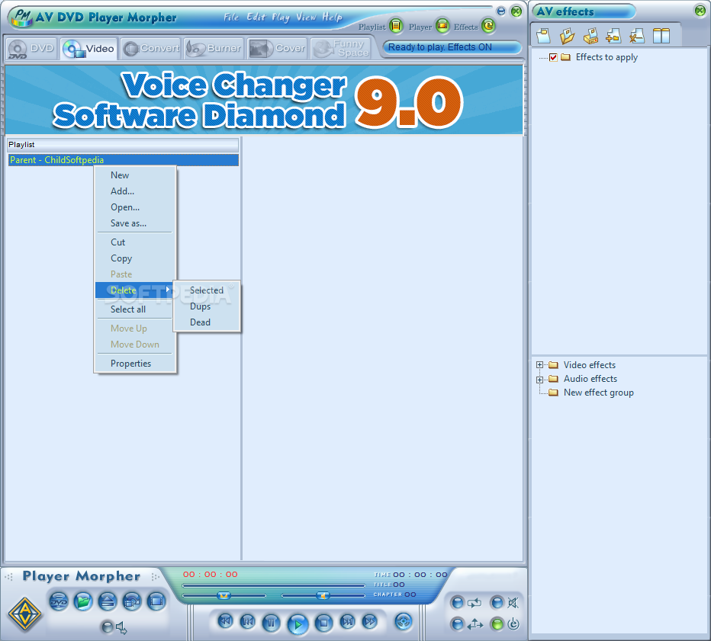The height and width of the screenshot is (641, 711).
Task: Click the left slider thumb under the seek bar
Action: [x=224, y=596]
